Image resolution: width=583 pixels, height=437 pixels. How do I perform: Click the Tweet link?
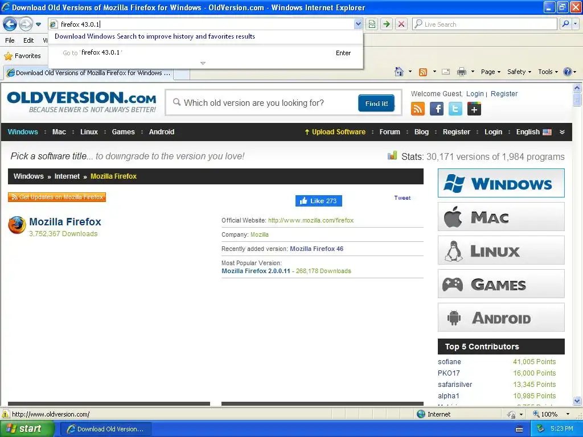(403, 197)
